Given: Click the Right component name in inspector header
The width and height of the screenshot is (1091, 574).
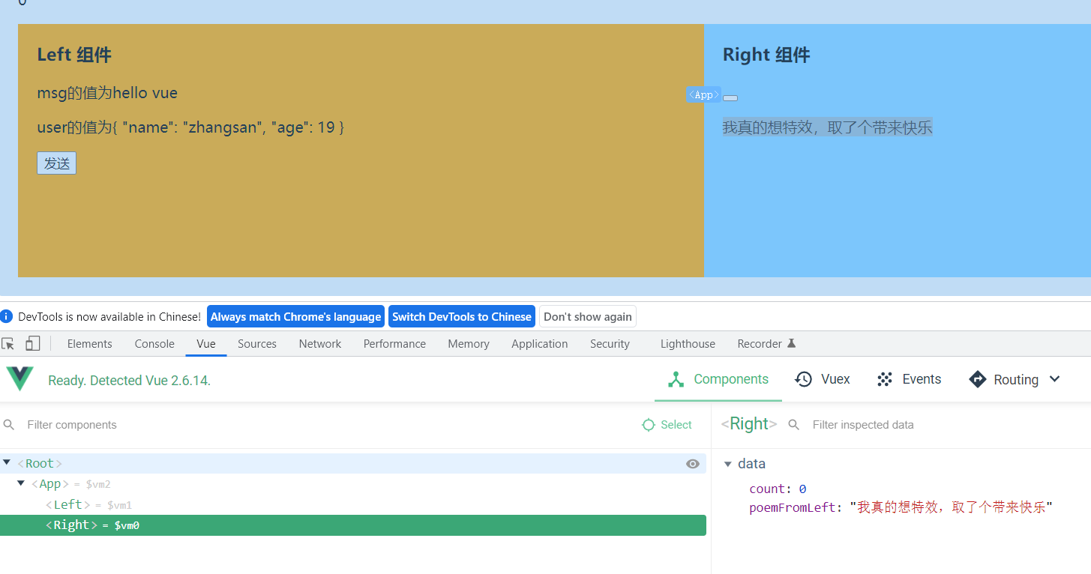Looking at the screenshot, I should (749, 424).
